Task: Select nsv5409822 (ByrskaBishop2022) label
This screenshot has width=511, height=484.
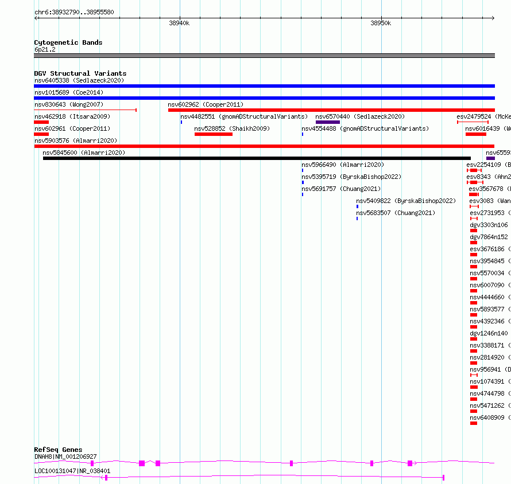Action: (x=406, y=201)
